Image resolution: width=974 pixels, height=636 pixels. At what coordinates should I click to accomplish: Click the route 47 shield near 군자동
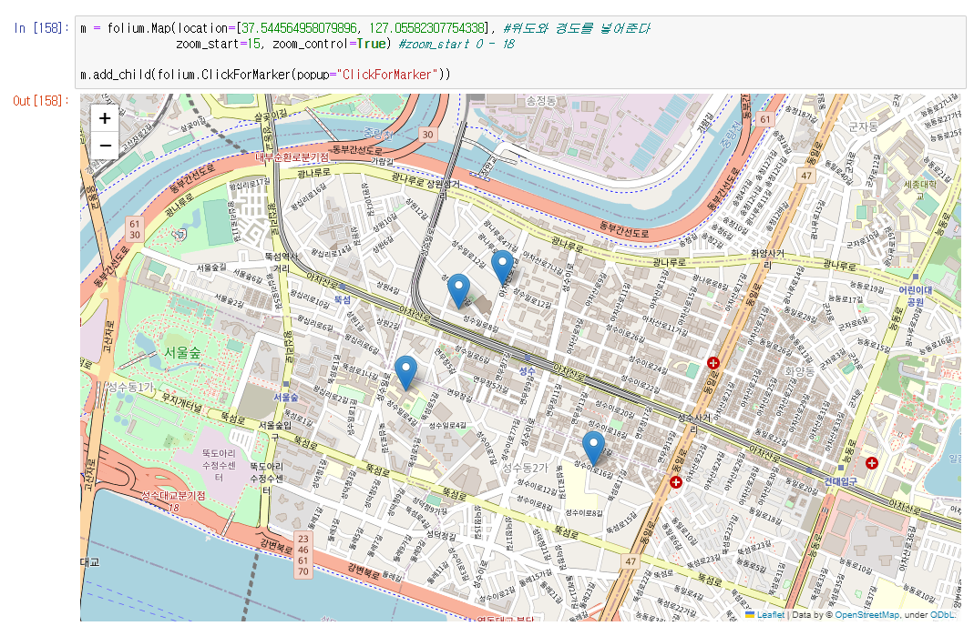[805, 176]
